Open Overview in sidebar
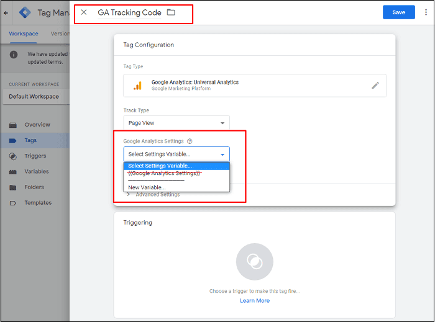Viewport: 435px width, 322px height. pos(37,125)
